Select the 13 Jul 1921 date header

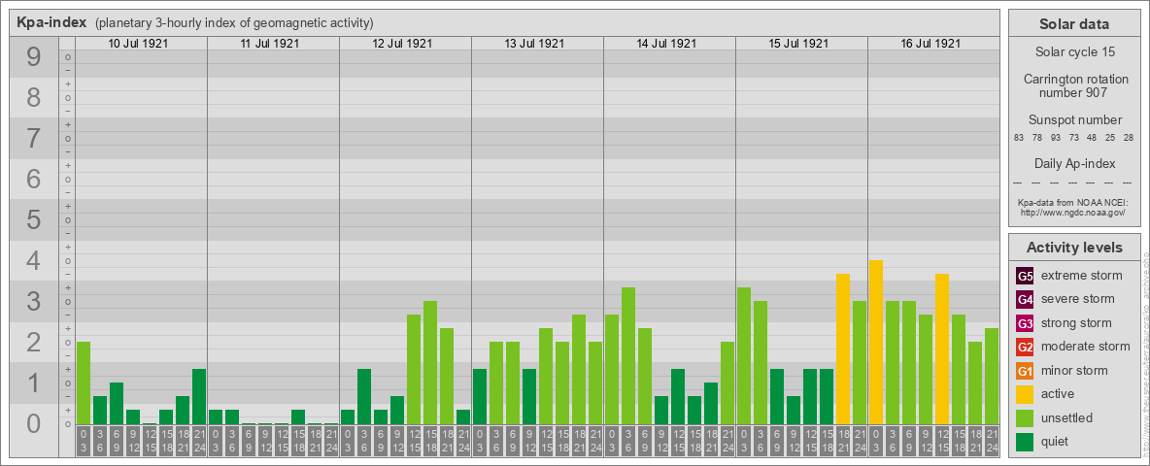tap(534, 44)
